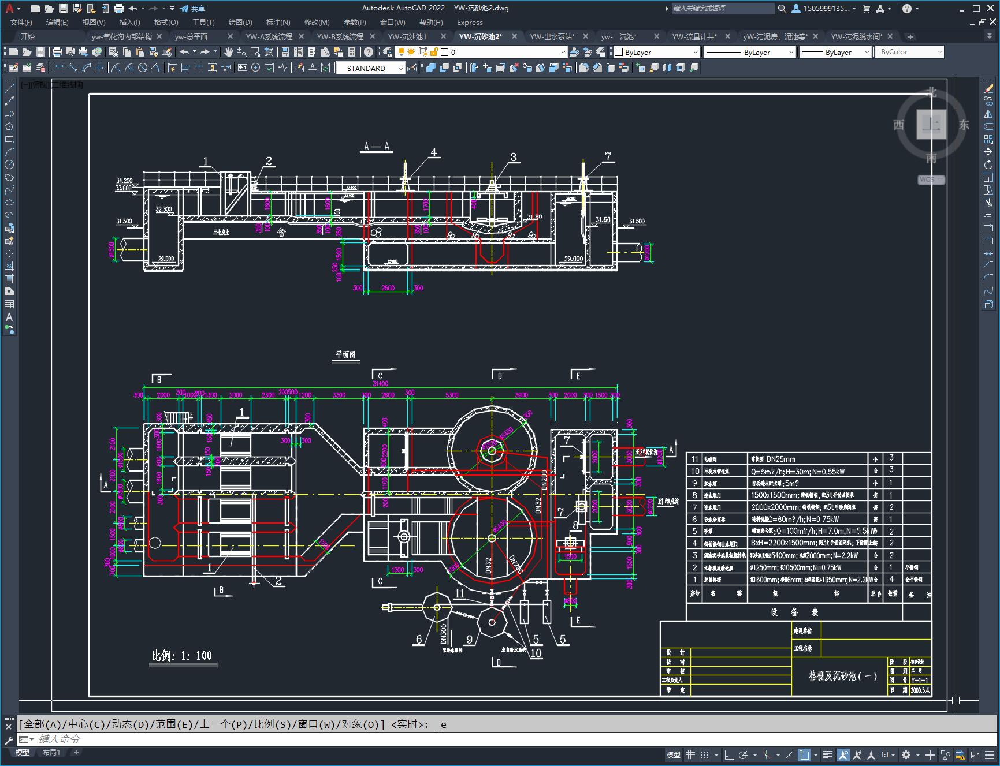The height and width of the screenshot is (766, 1000).
Task: Open the status bar customization menu icon
Action: click(x=989, y=754)
